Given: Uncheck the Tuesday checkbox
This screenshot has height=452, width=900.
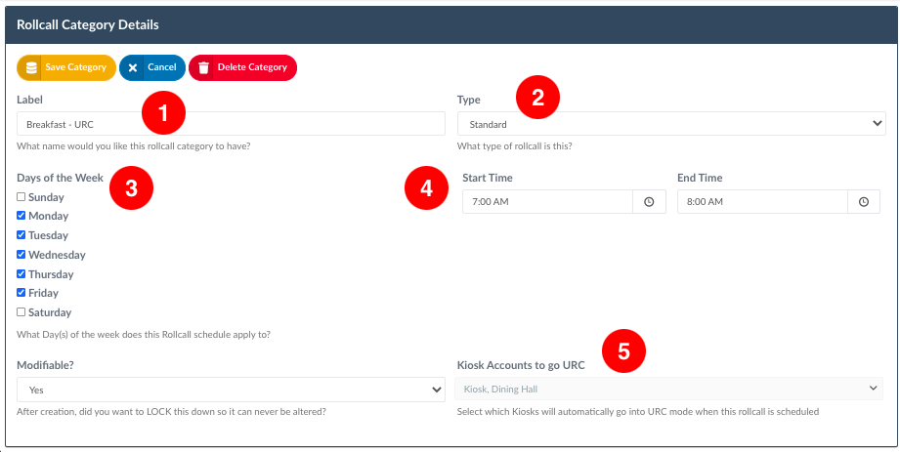Looking at the screenshot, I should click(21, 235).
